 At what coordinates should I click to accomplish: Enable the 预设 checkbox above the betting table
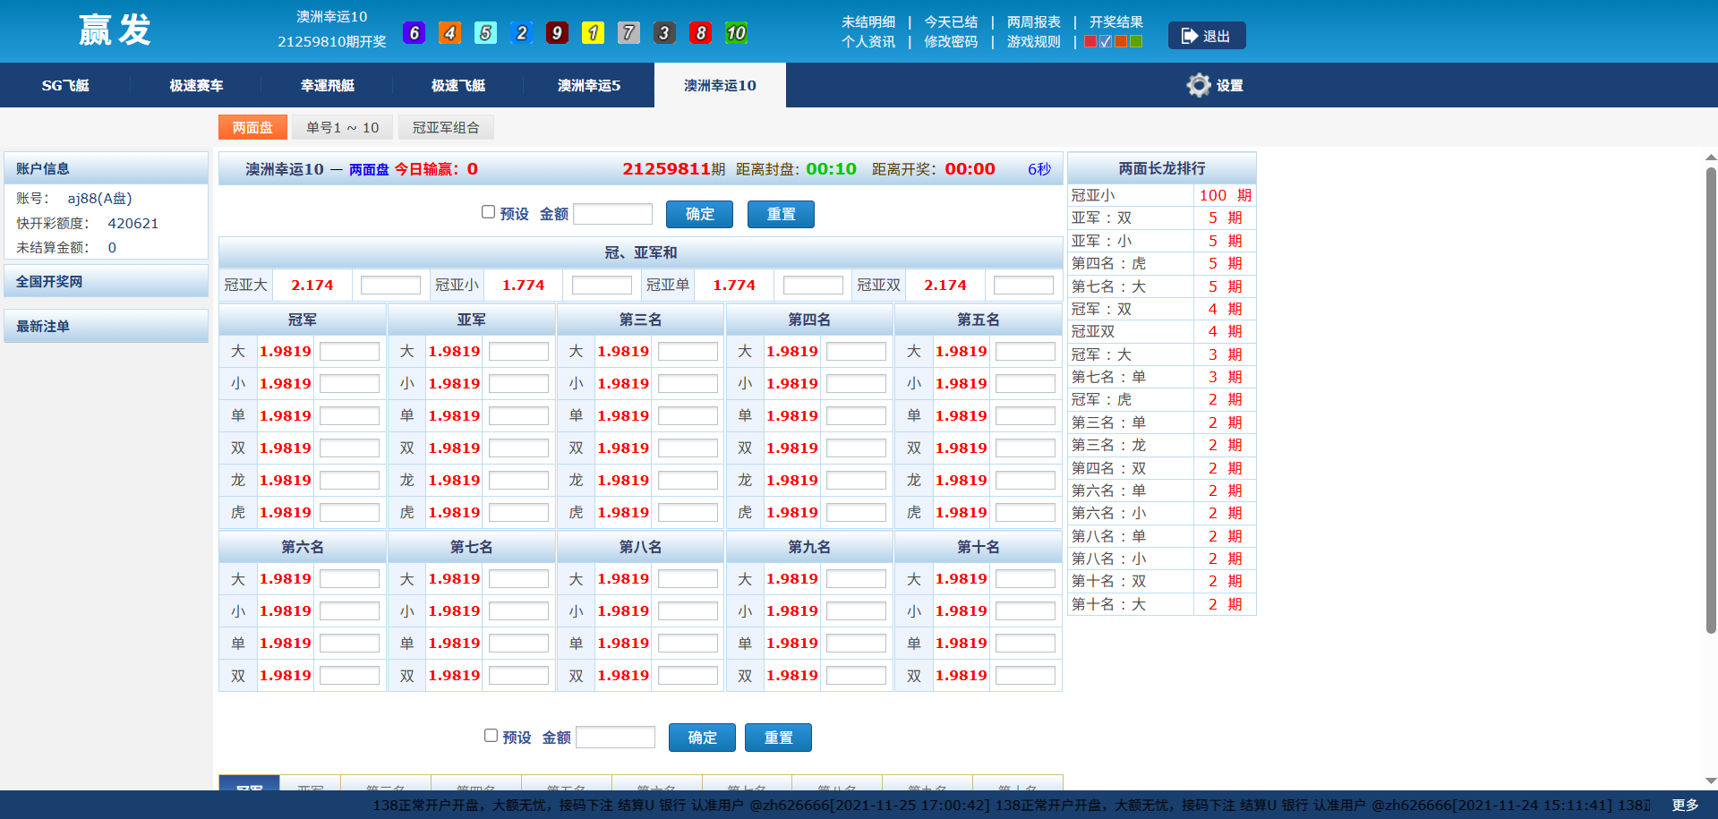pos(488,212)
